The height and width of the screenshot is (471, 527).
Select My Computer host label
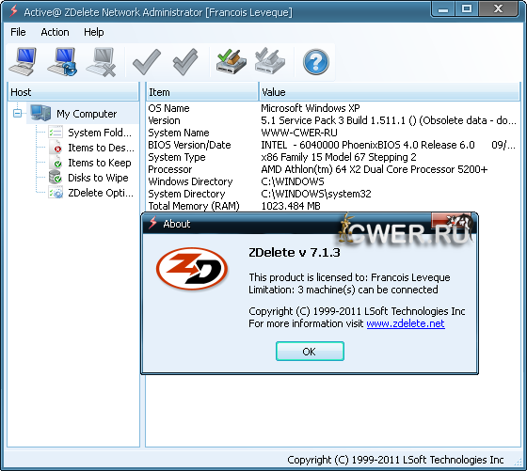87,114
